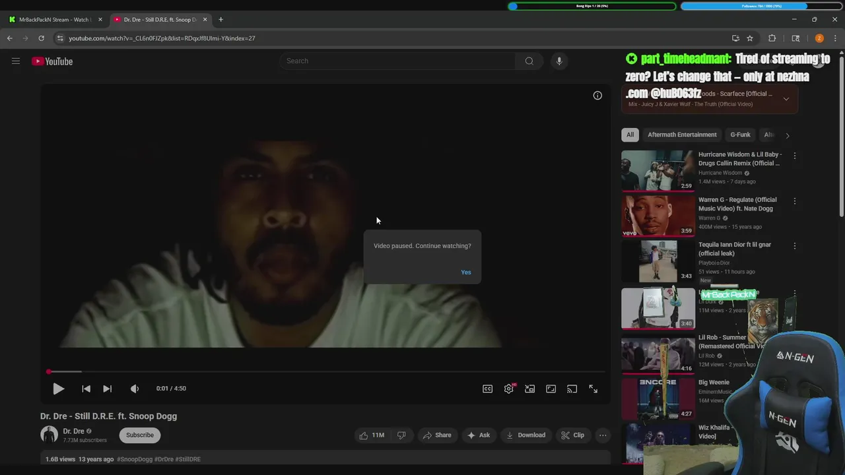Open Dr. Dre channel name link

(73, 431)
